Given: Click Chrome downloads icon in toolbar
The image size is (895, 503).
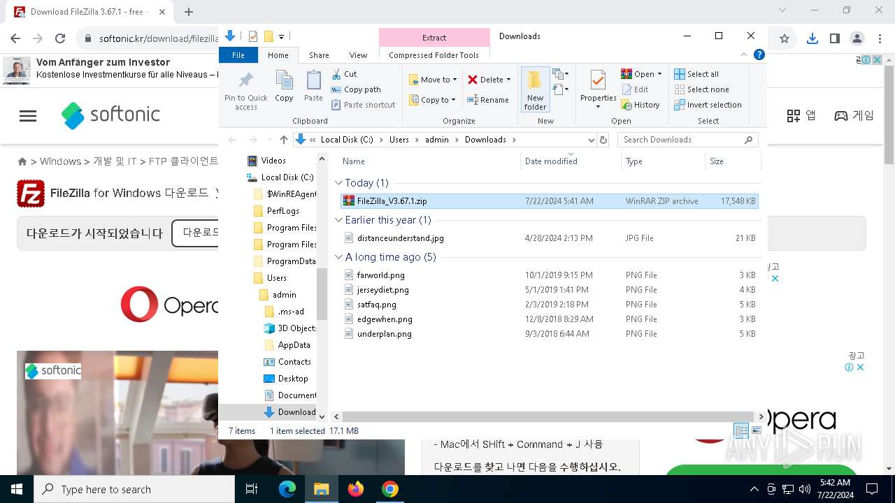Looking at the screenshot, I should pos(812,39).
